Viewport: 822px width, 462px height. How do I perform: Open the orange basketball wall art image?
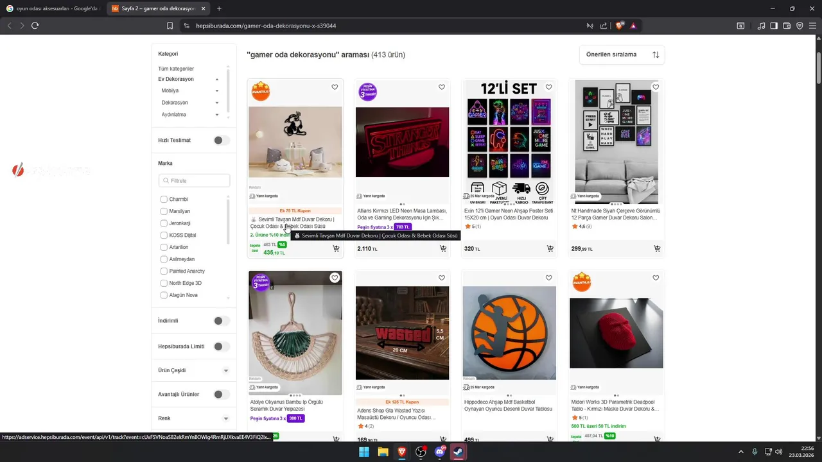click(x=509, y=332)
